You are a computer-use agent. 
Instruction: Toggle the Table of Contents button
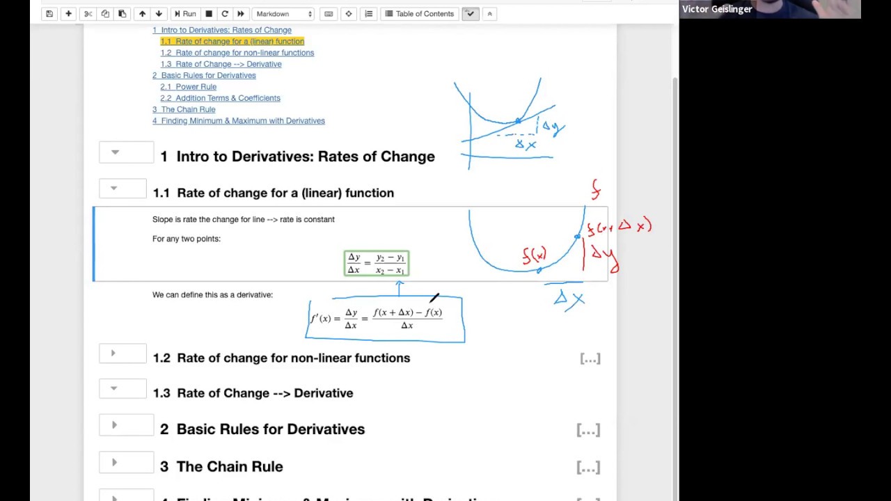coord(420,14)
